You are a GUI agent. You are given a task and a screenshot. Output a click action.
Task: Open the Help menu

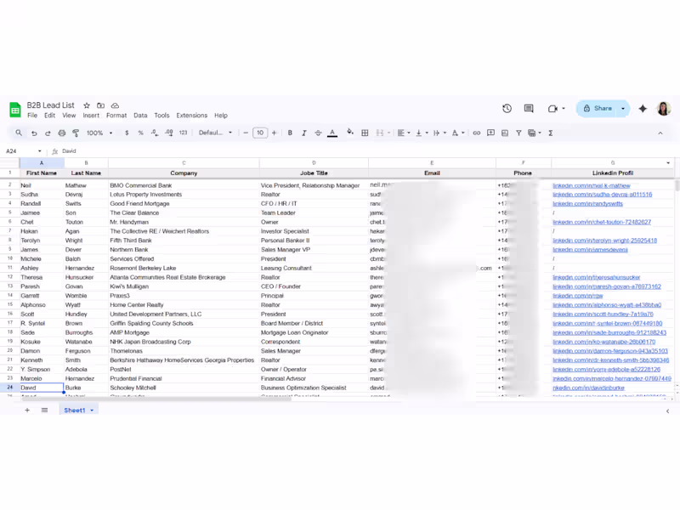tap(221, 116)
